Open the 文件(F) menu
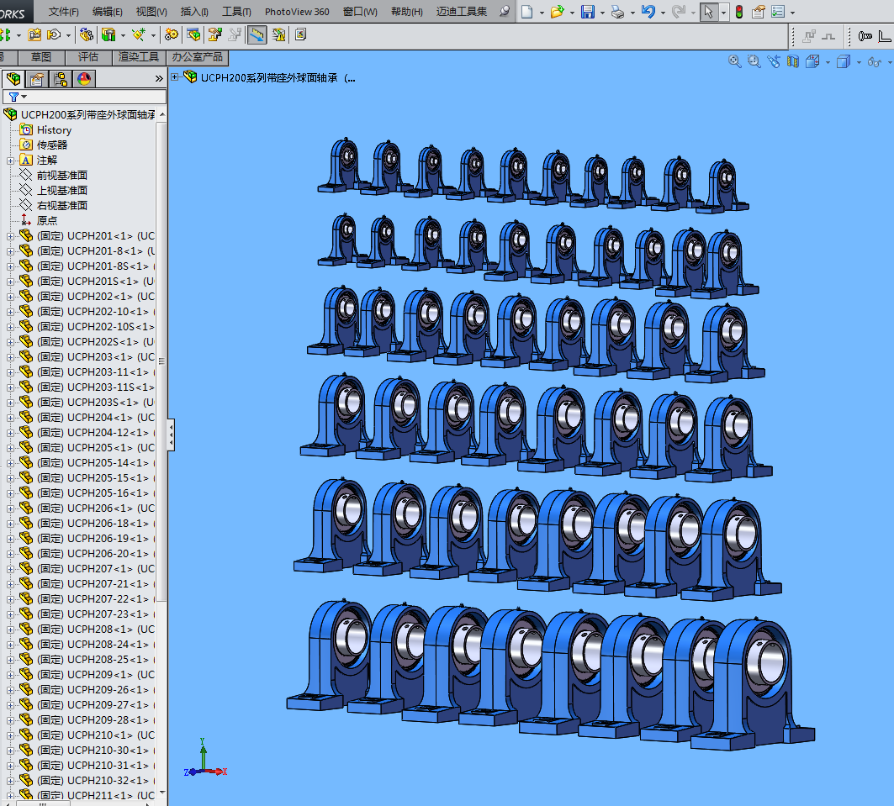894x806 pixels. tap(63, 12)
